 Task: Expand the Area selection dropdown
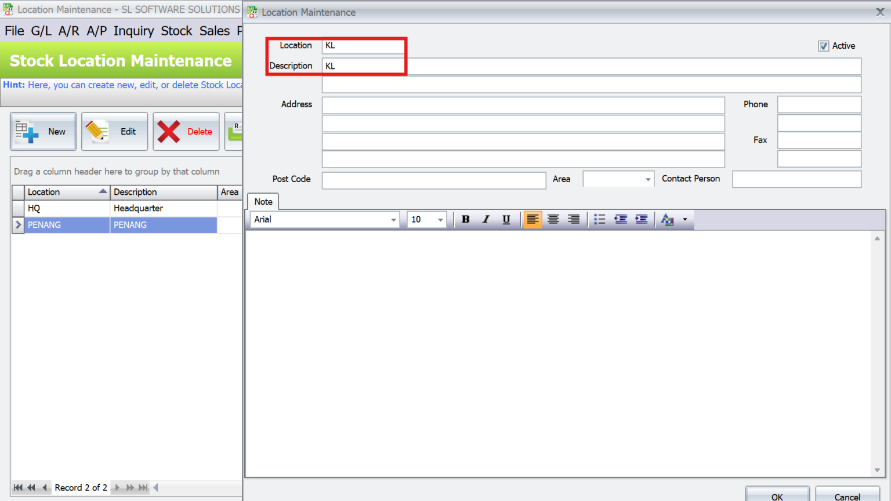pyautogui.click(x=647, y=179)
